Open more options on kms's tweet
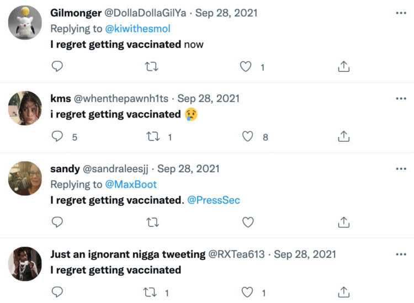Viewport: 414px width, 303px height. pos(401,99)
